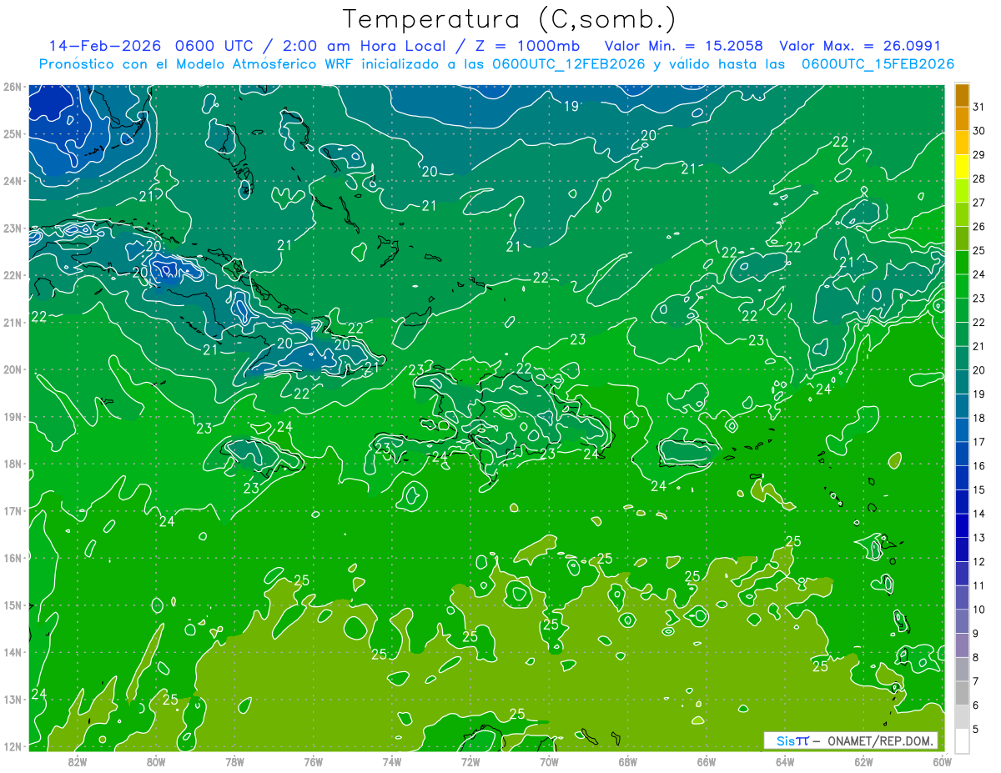Click the longitude axis label "80W"
1001x773 pixels.
point(156,761)
